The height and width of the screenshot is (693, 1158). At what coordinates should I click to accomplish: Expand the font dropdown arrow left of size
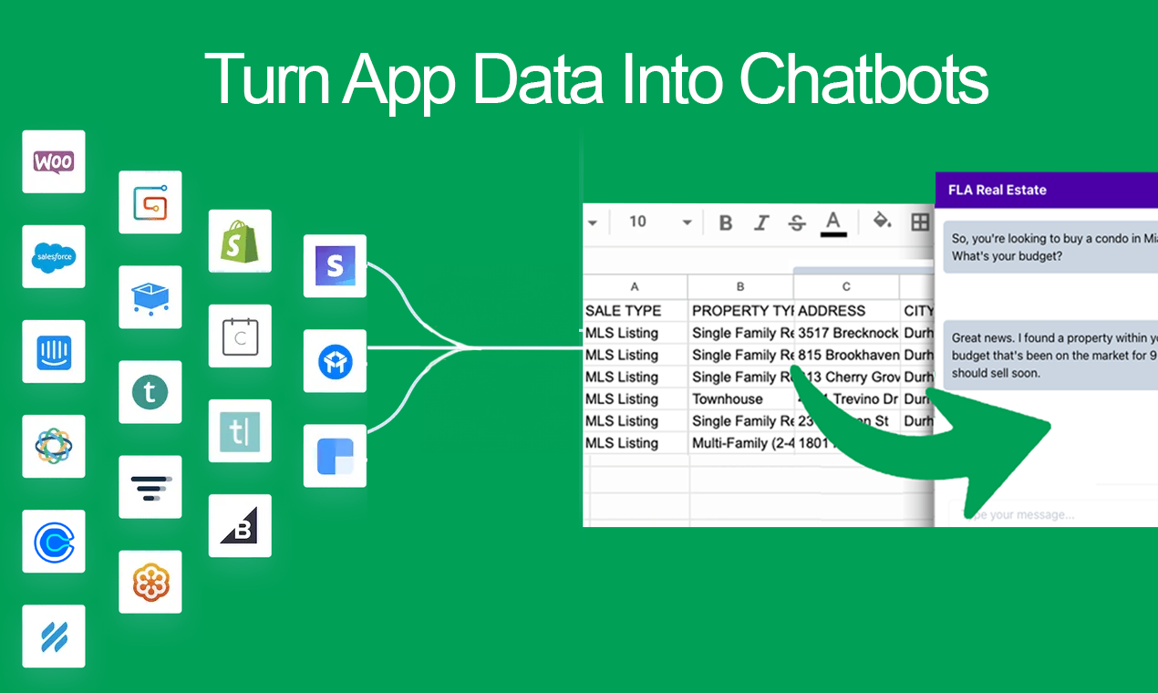tap(592, 222)
